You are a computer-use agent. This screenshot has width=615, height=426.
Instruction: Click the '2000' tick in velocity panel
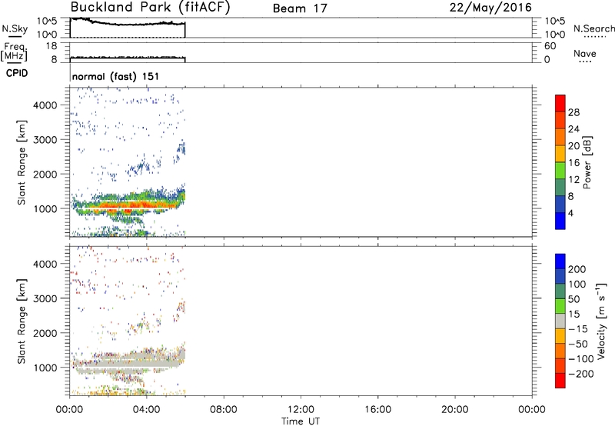tap(45, 333)
